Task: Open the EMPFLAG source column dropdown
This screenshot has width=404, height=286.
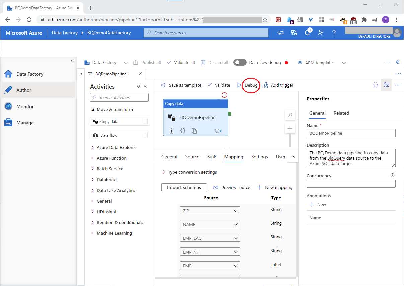Action: 210,238
